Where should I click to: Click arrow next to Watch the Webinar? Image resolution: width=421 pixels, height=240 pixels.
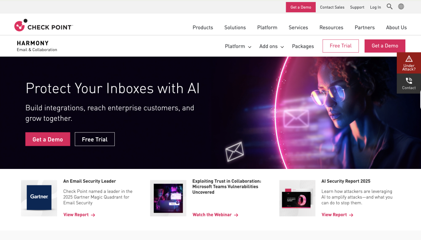[x=236, y=215]
